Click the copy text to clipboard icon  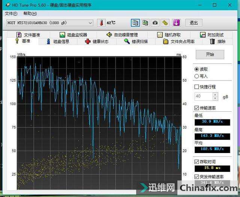pos(135,23)
